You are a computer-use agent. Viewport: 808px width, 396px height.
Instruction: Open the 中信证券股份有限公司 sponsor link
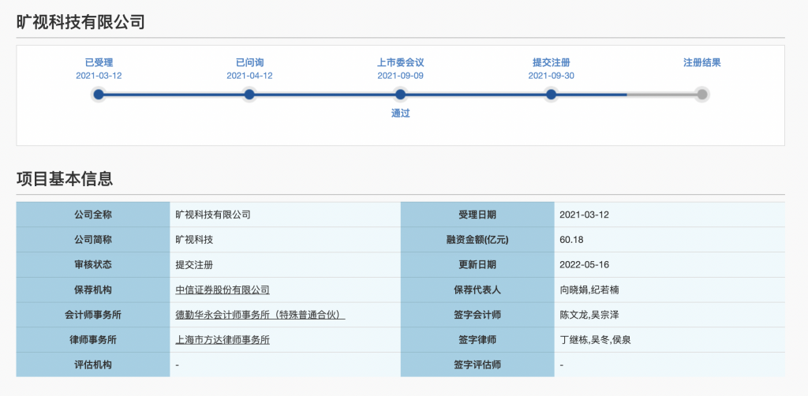223,290
